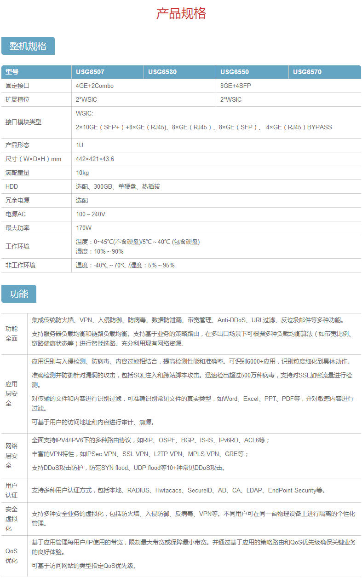Viewport: 362px width, 579px height.
Task: Click the 固定接口 row label
Action: [17, 86]
